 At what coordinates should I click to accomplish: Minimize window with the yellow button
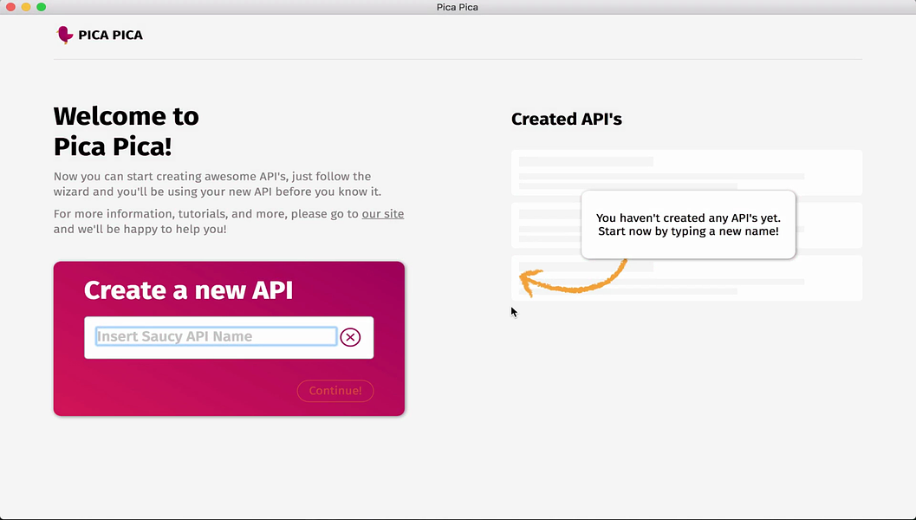click(x=26, y=7)
